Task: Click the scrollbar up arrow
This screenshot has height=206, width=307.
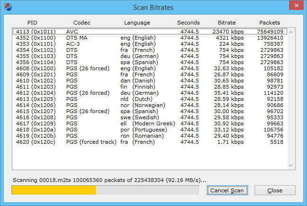Action: (291, 32)
